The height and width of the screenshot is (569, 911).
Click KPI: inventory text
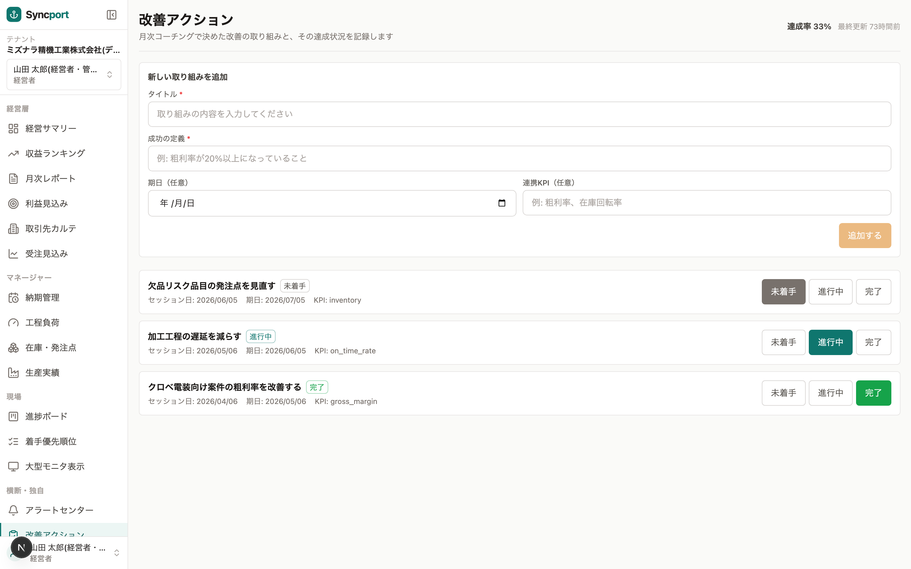pos(337,300)
